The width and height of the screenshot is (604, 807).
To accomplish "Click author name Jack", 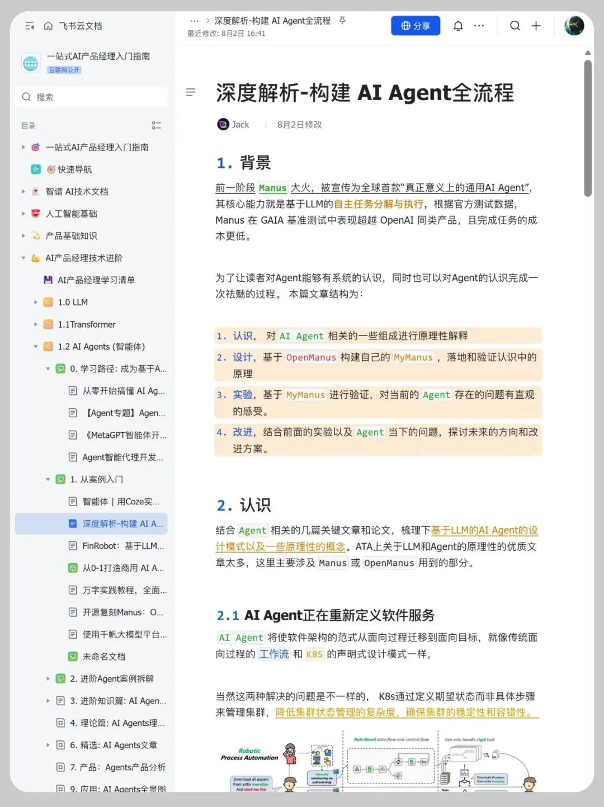I will 240,125.
